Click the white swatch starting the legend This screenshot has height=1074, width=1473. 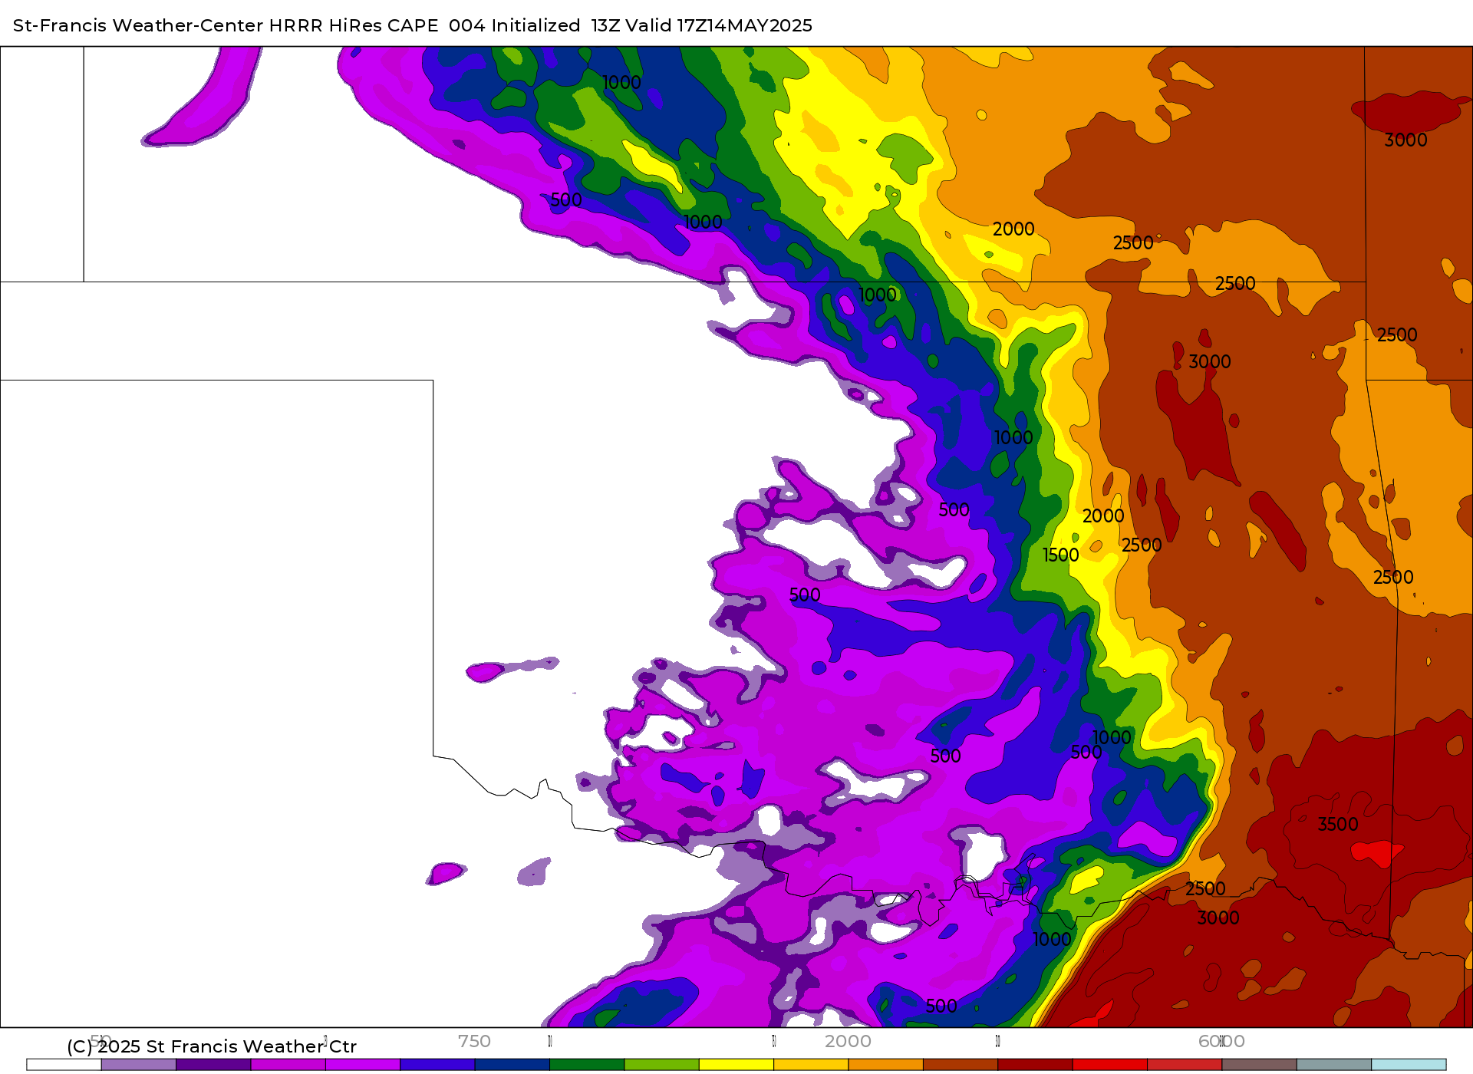pyautogui.click(x=64, y=1065)
